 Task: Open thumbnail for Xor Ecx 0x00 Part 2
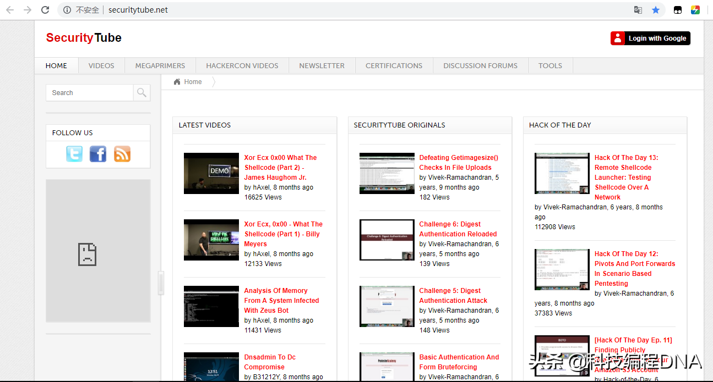pyautogui.click(x=211, y=173)
